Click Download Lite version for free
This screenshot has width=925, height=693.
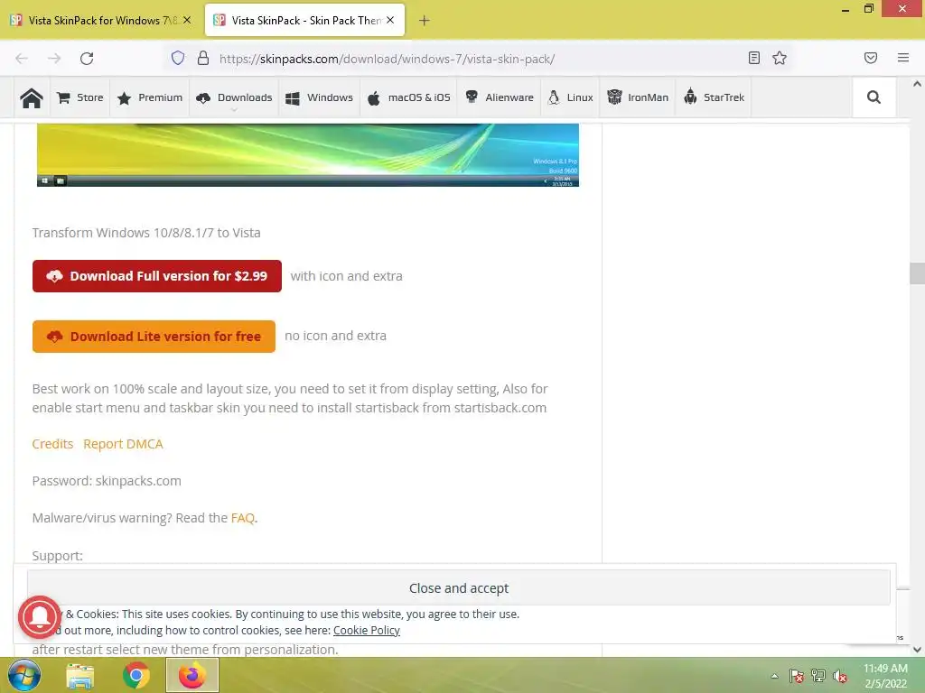point(154,337)
